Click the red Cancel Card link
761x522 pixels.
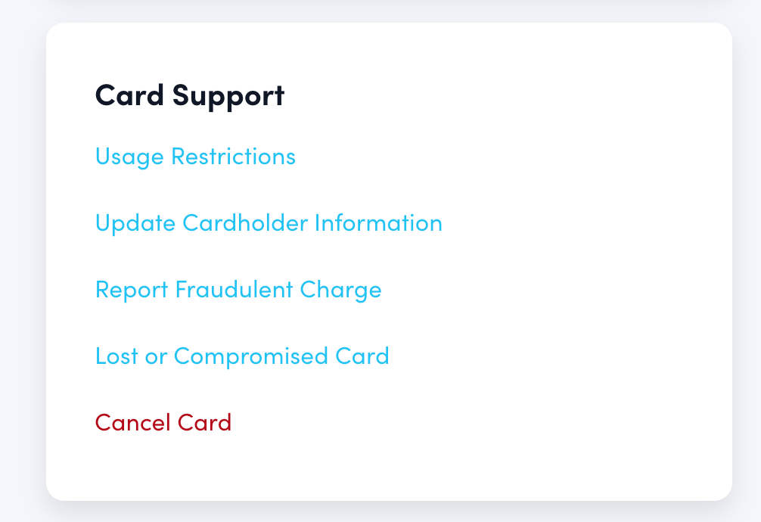[x=163, y=422]
